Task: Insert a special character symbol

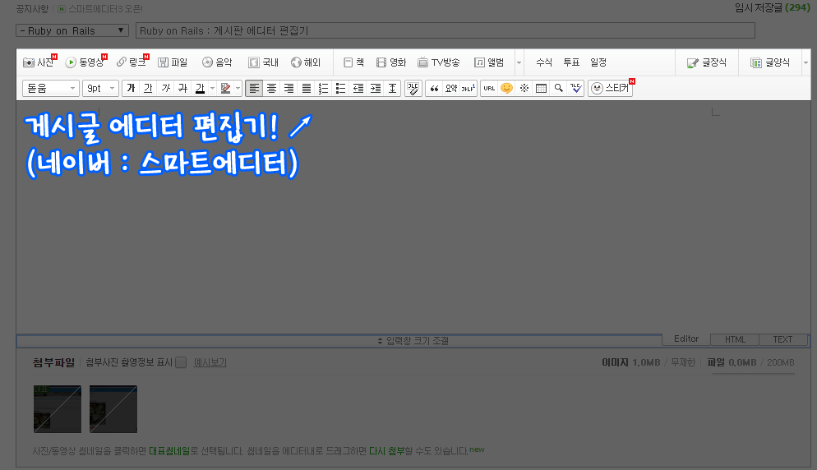Action: click(524, 88)
